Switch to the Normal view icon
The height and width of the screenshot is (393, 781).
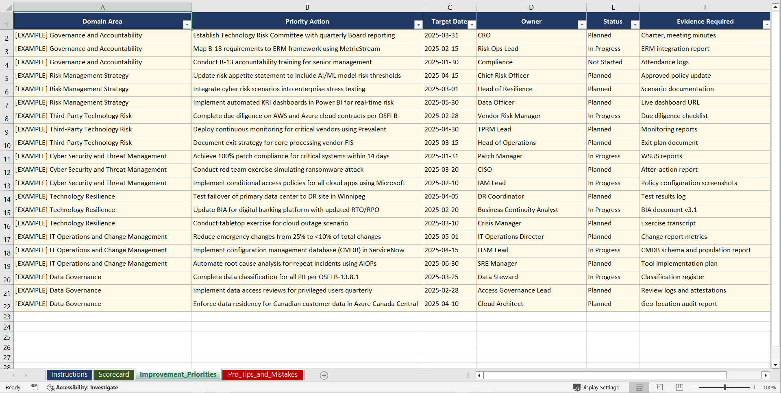639,387
